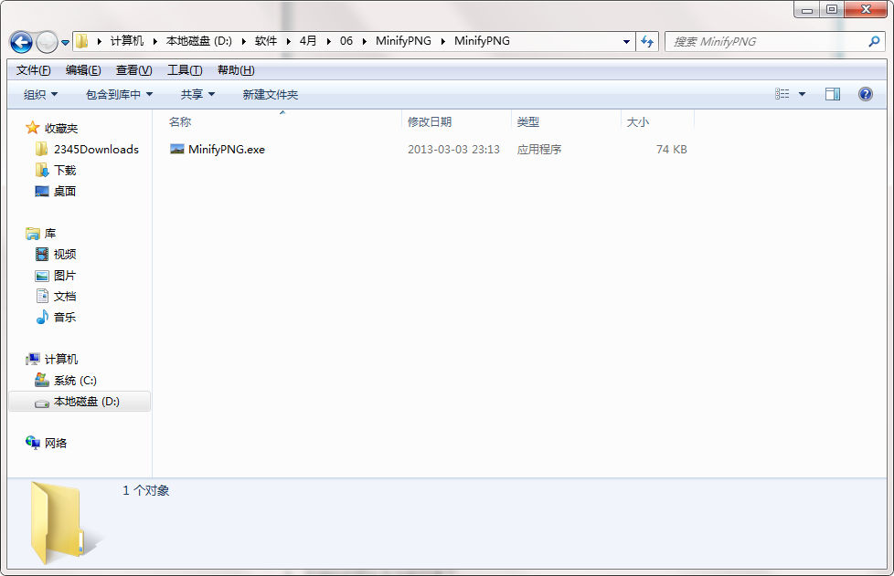Click the 收藏夹 star icon
This screenshot has height=576, width=894.
(x=33, y=128)
